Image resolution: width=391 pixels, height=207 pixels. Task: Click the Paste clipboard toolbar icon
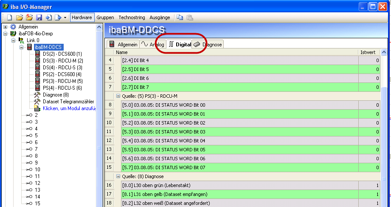pos(190,17)
